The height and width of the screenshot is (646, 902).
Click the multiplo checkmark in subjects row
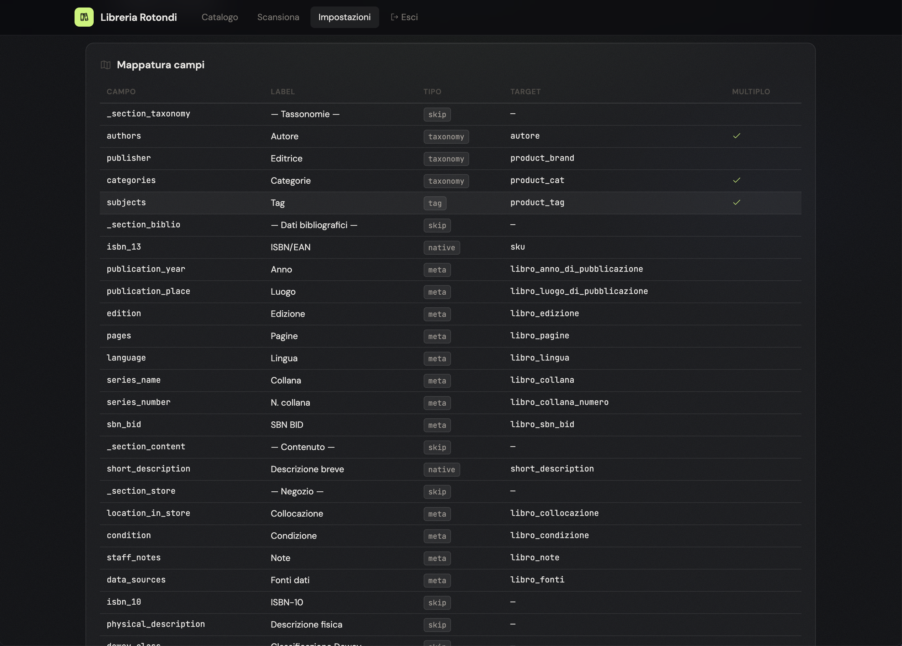(x=736, y=202)
